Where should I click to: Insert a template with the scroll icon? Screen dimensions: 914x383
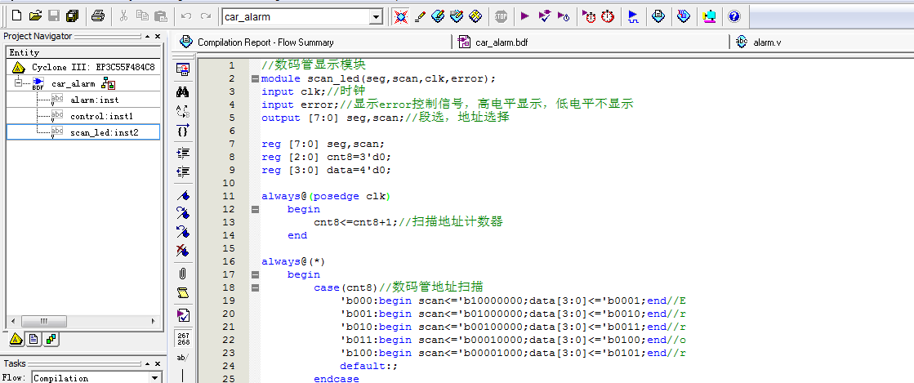pyautogui.click(x=182, y=292)
